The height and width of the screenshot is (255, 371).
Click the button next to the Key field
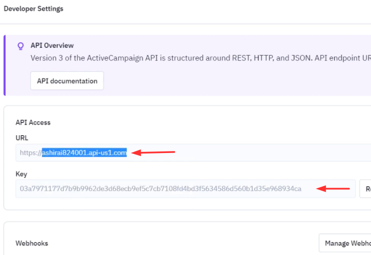click(x=365, y=189)
